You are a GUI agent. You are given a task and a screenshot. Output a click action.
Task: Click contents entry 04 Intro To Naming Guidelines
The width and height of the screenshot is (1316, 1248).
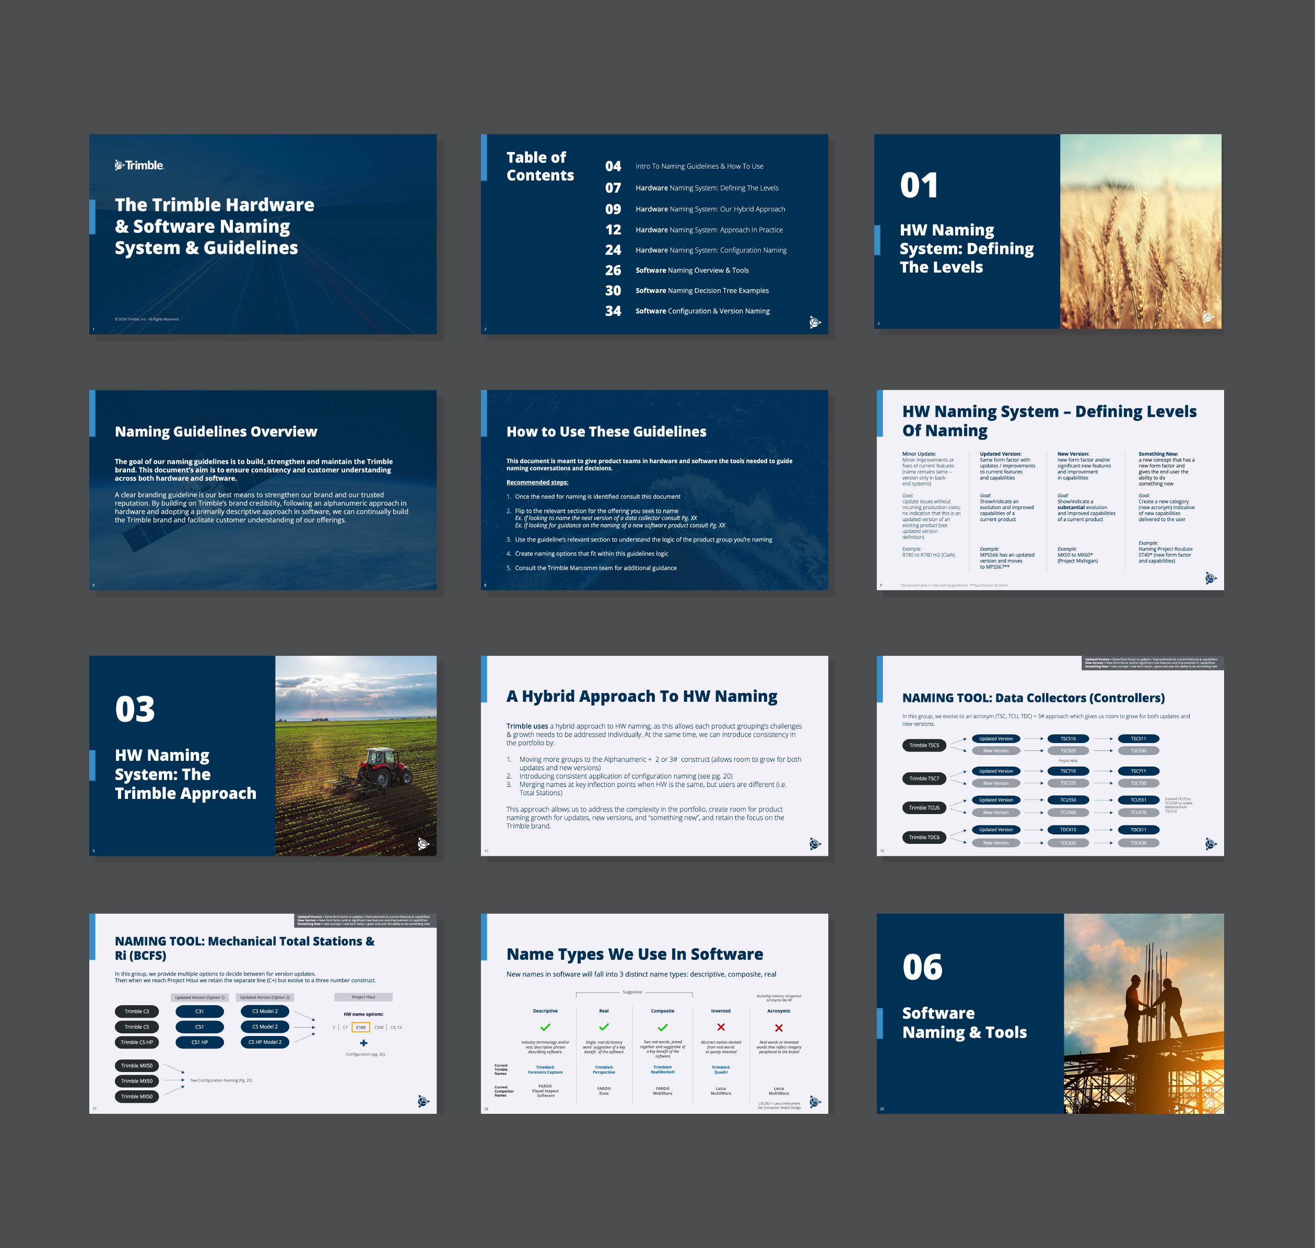pyautogui.click(x=684, y=166)
